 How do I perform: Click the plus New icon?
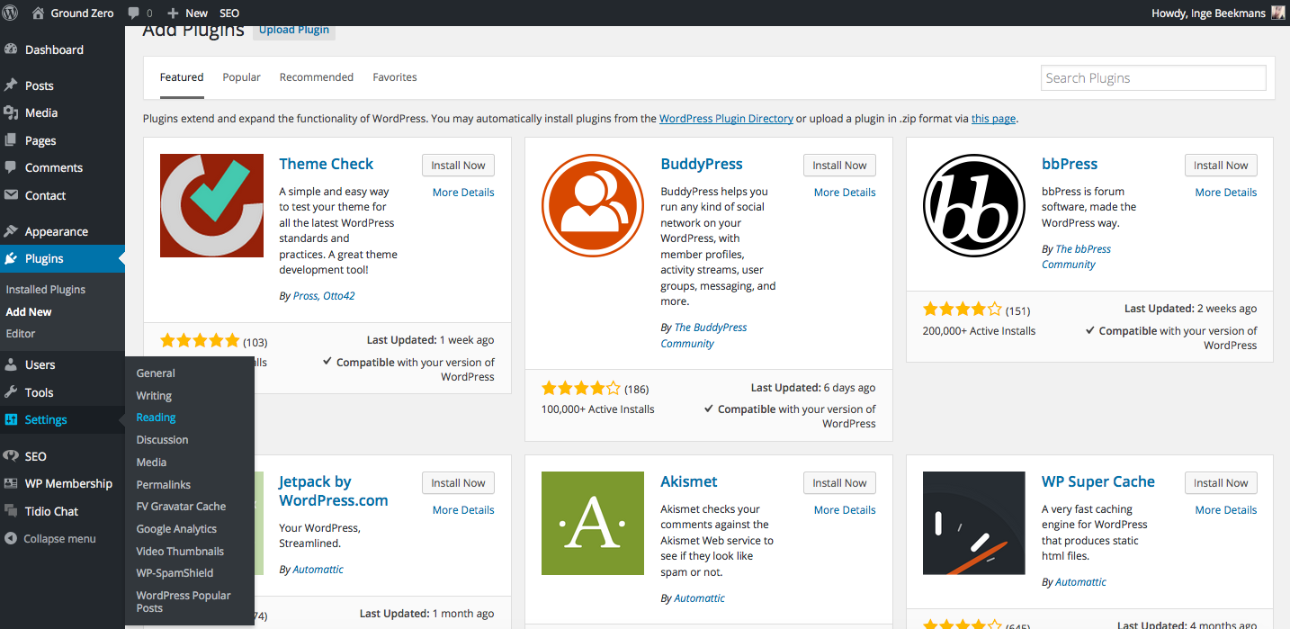tap(173, 13)
